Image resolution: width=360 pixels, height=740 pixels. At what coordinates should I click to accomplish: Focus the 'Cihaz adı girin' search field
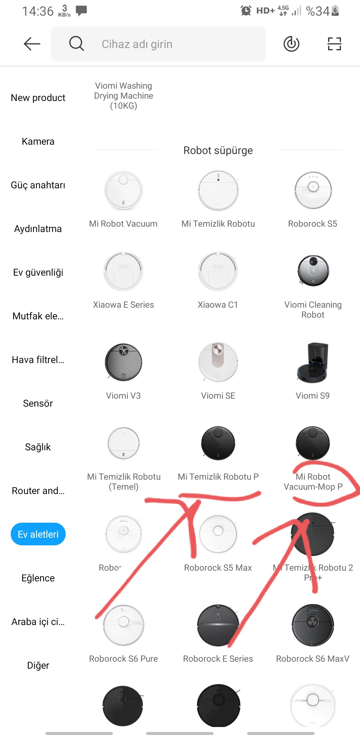[158, 44]
